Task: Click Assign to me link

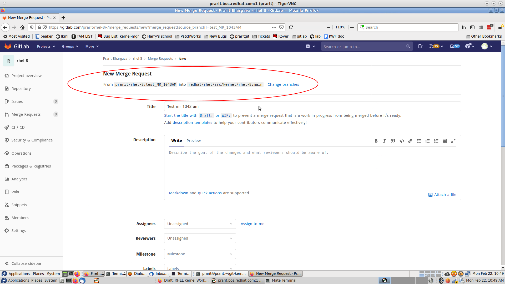Action: (252, 224)
